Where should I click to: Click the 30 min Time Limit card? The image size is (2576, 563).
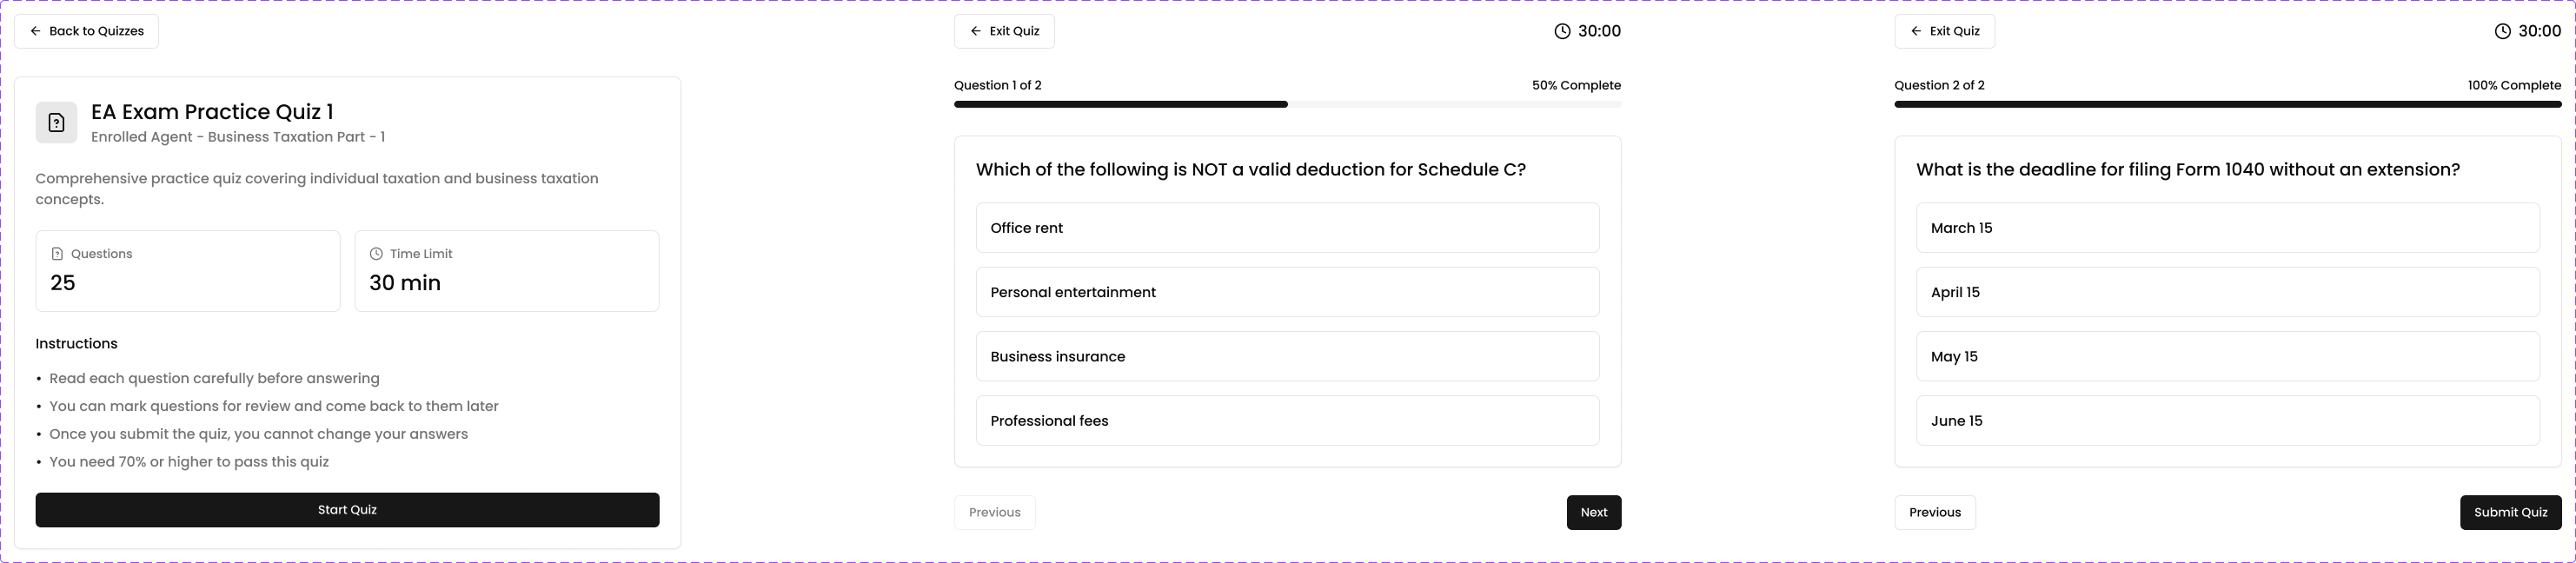[507, 271]
